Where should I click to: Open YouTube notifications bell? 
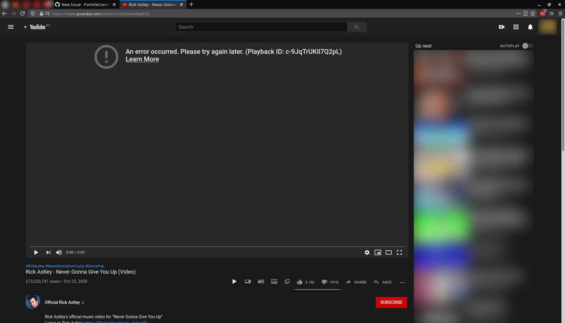530,27
